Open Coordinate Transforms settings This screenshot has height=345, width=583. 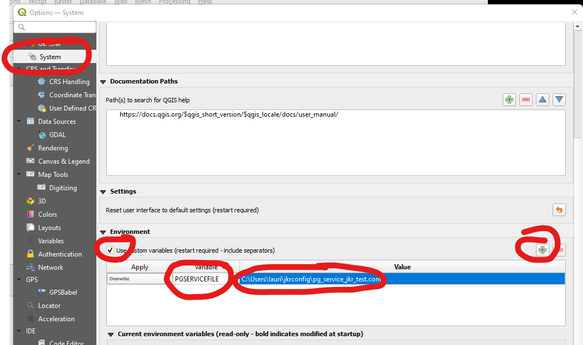[72, 95]
